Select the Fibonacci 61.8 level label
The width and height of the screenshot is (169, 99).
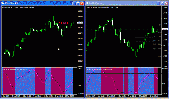coord(157,44)
